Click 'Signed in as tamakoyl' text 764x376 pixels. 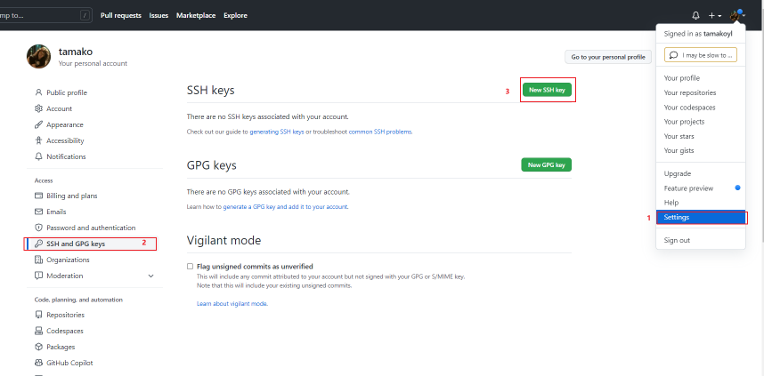(698, 34)
